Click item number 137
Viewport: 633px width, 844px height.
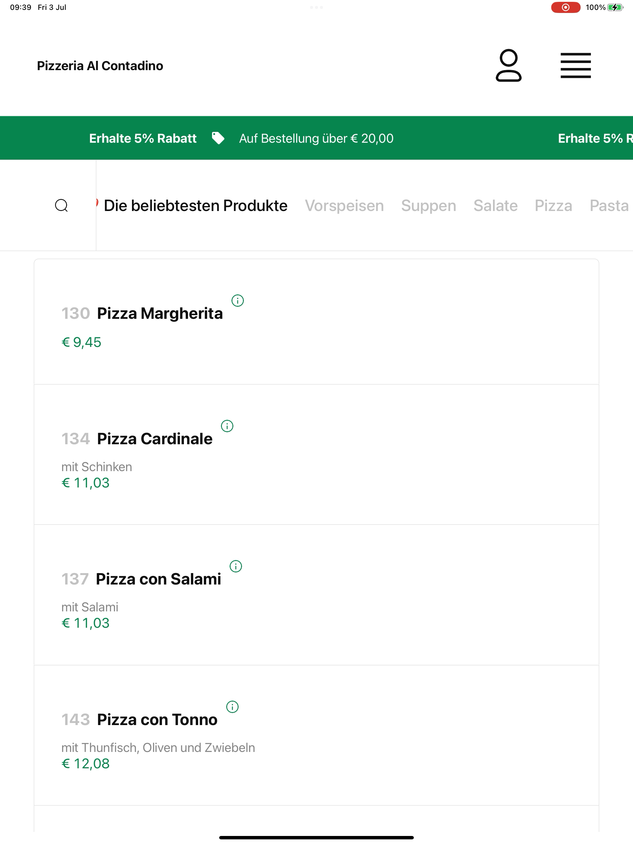pos(75,579)
